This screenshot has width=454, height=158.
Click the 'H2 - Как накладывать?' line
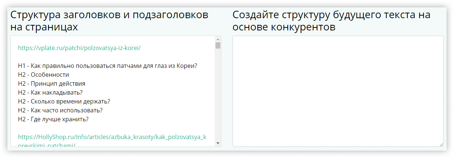[x=50, y=92]
